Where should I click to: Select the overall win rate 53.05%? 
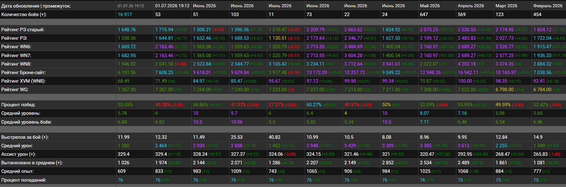pos(125,104)
